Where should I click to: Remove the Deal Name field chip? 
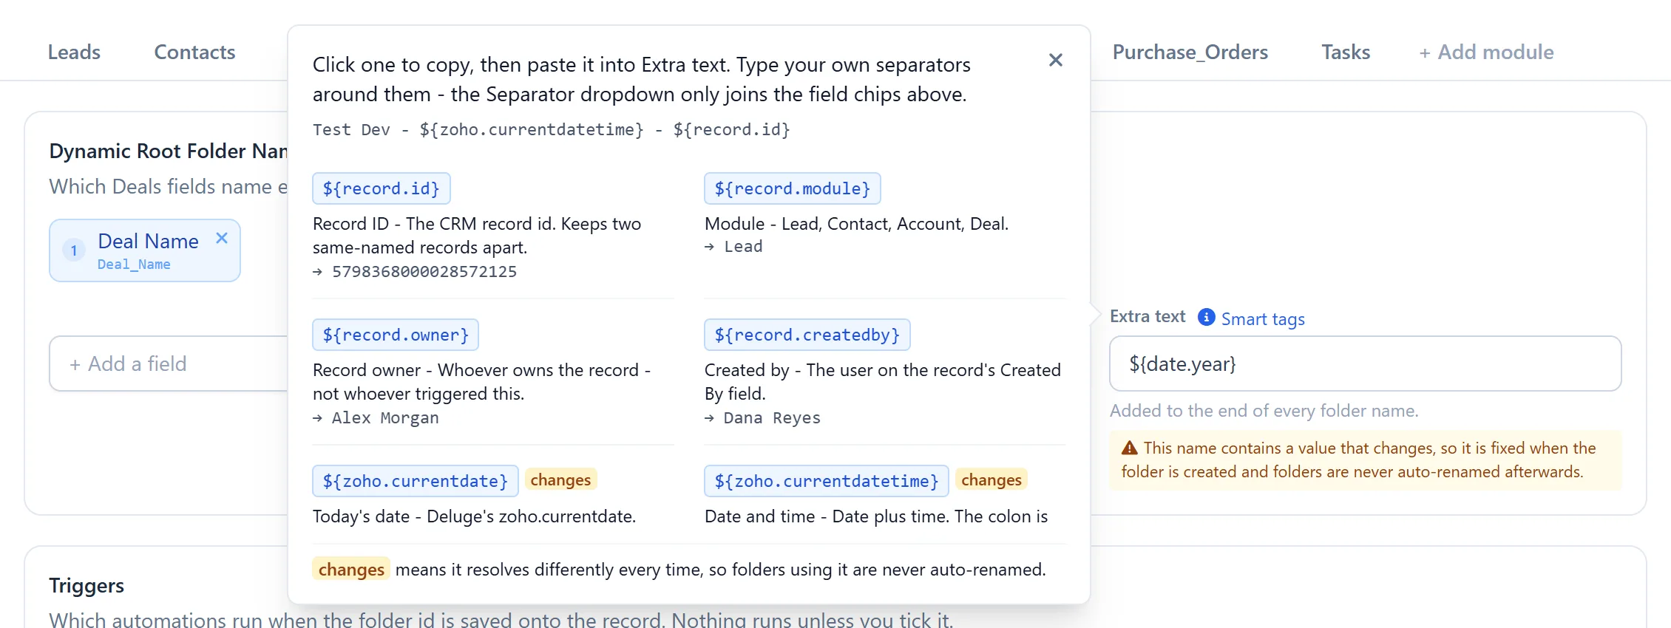[x=222, y=238]
